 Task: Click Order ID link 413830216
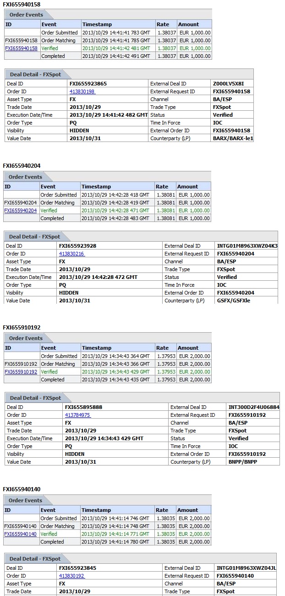coord(71,254)
